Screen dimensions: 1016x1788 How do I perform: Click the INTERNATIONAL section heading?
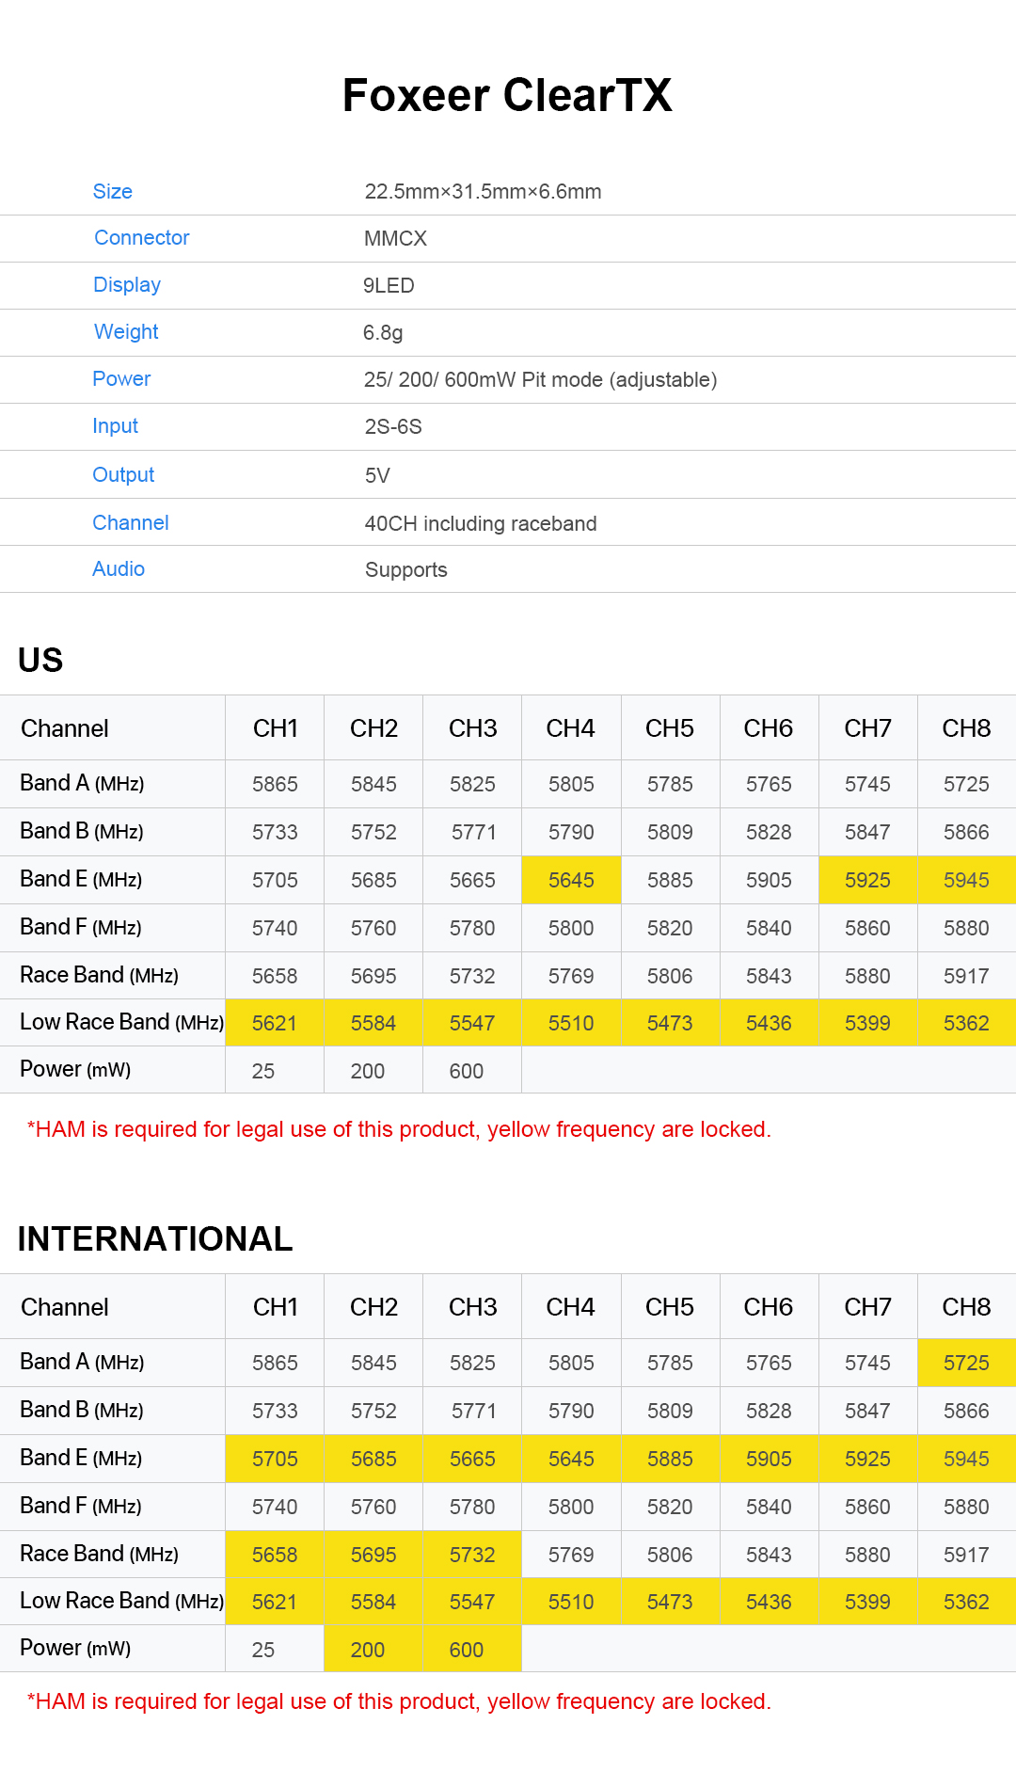coord(155,1238)
